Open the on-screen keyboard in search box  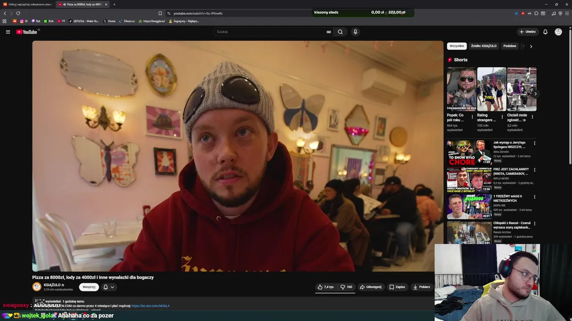pyautogui.click(x=328, y=32)
